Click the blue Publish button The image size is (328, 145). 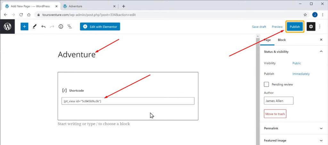click(295, 27)
